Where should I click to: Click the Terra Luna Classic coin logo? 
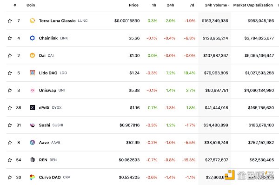[x=32, y=20]
